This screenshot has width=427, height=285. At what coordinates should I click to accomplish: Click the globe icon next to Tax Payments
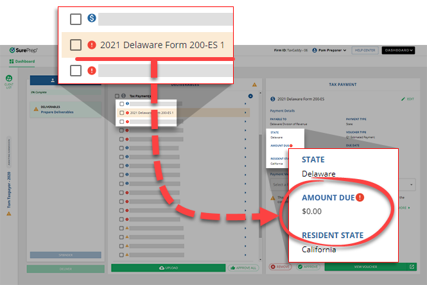pos(123,96)
